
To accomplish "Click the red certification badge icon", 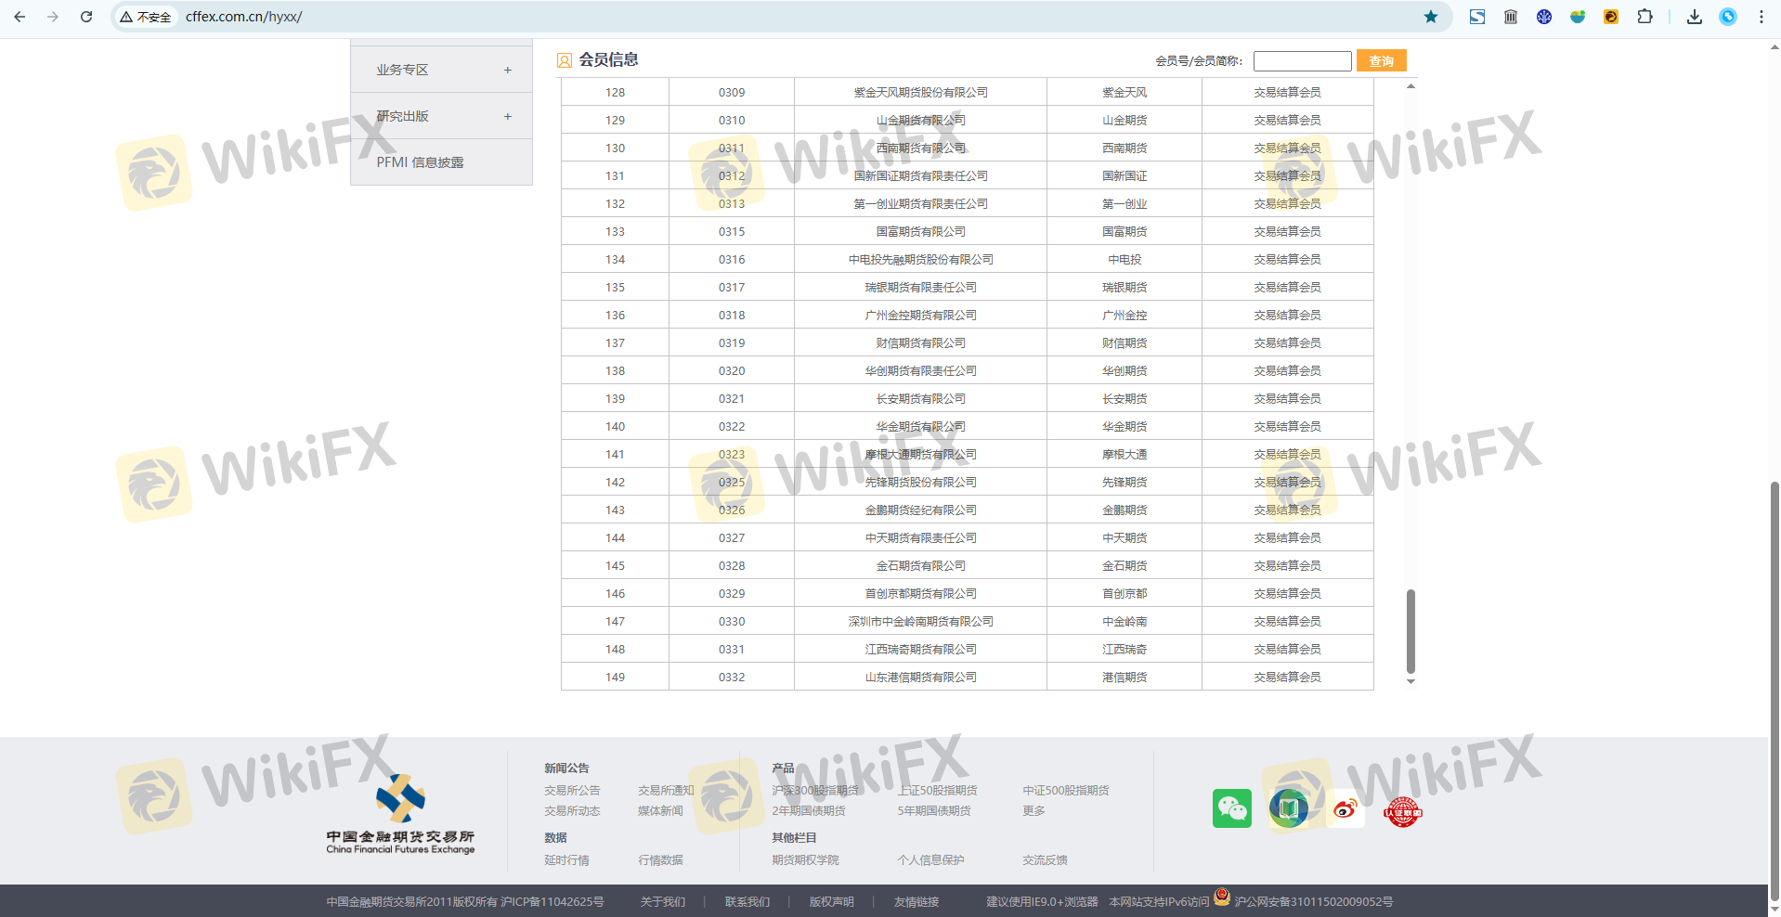I will [1402, 811].
